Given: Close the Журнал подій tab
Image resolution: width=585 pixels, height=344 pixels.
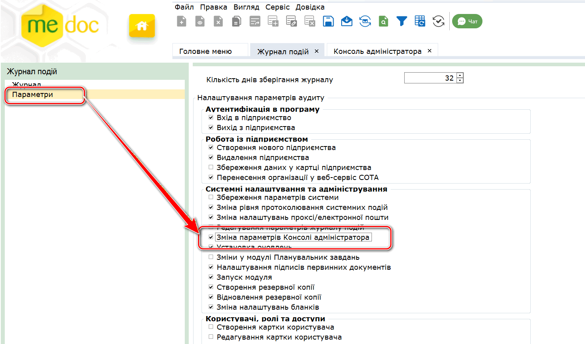Looking at the screenshot, I should point(316,51).
